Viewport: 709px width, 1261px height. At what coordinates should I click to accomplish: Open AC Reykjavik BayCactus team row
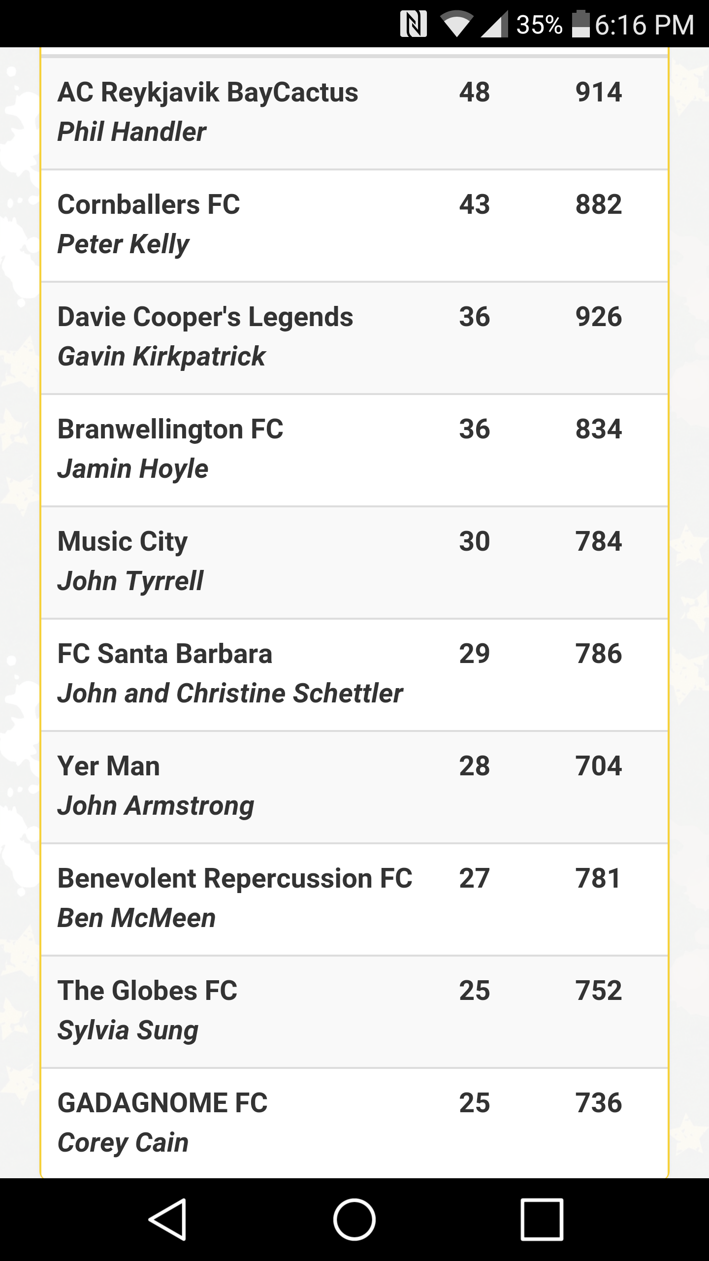click(354, 114)
